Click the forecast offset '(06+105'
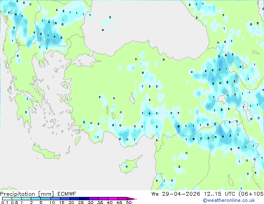Screen dimensions: 264x204 tap(251, 194)
